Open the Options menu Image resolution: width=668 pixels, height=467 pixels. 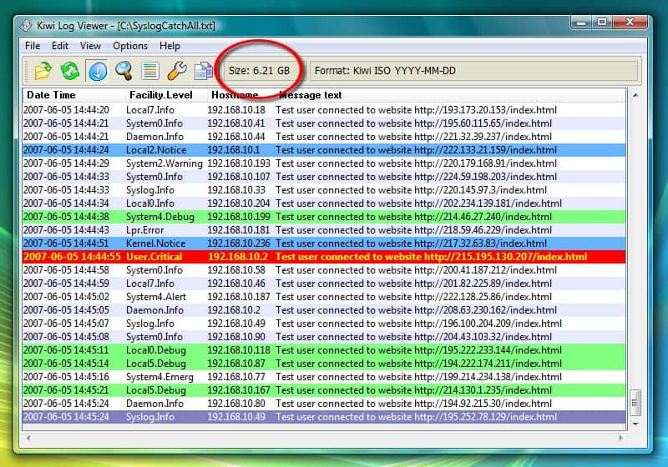(x=130, y=46)
